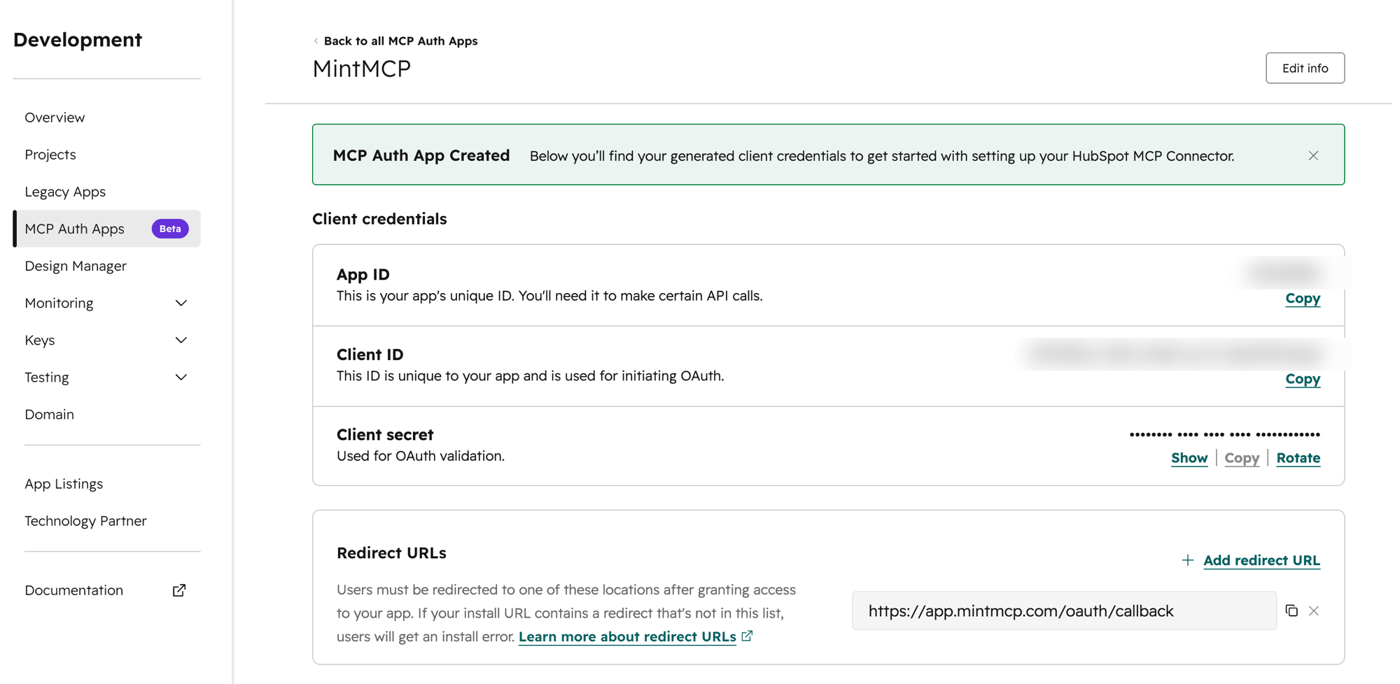This screenshot has height=684, width=1400.
Task: Copy the Client ID value
Action: [1303, 379]
